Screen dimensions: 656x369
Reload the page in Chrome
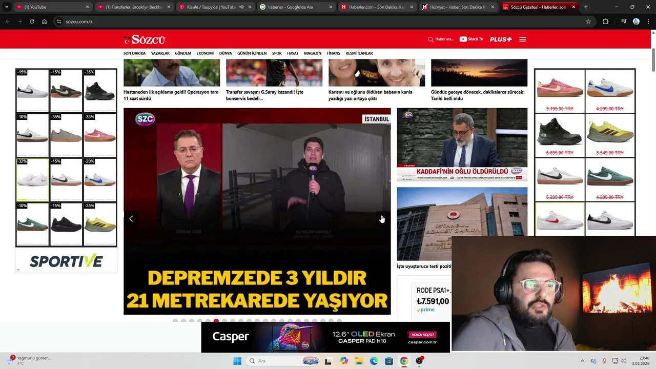[x=32, y=22]
